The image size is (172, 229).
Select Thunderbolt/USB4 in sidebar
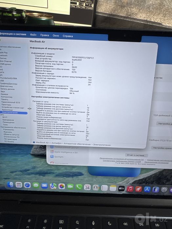9,78
